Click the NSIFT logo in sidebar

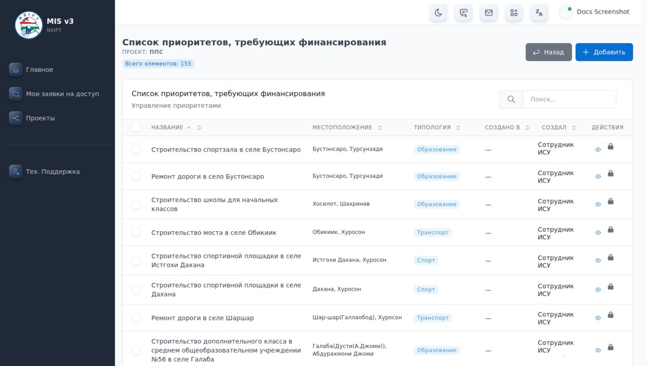pyautogui.click(x=29, y=25)
